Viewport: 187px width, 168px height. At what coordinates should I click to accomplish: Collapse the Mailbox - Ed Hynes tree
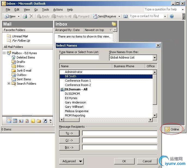(x=4, y=53)
